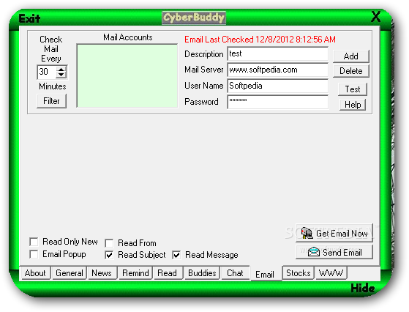Screen dimensions: 409x312
Task: Decrease check mail minutes with down arrow
Action: (x=61, y=75)
